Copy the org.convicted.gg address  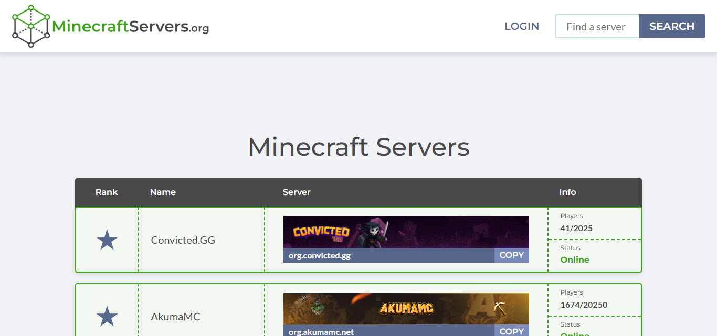(x=512, y=255)
